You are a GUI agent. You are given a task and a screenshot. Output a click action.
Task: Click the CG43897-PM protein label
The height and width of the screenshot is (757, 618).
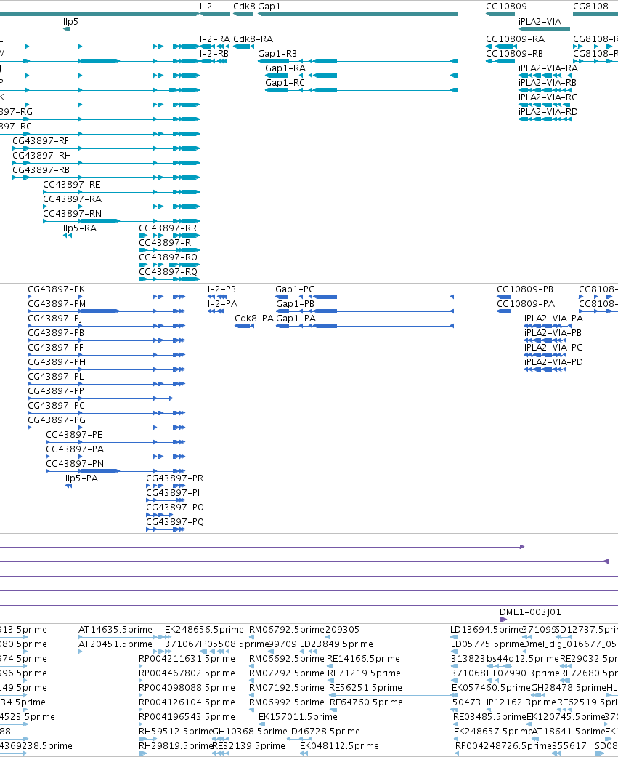pos(57,304)
